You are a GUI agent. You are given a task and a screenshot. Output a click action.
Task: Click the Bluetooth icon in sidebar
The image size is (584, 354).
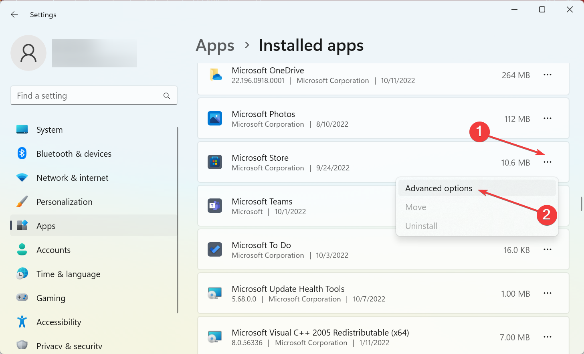(x=22, y=153)
